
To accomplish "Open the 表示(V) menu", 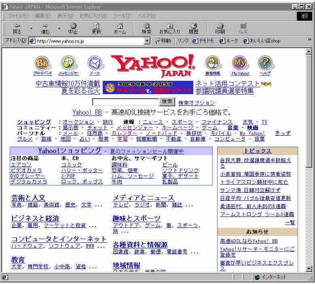I will tap(65, 16).
